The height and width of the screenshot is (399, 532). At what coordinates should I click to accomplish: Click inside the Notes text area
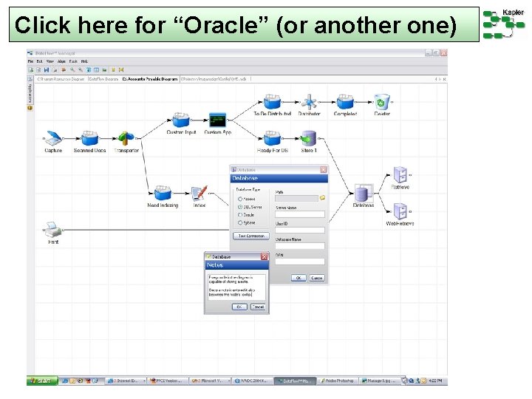[x=236, y=287]
